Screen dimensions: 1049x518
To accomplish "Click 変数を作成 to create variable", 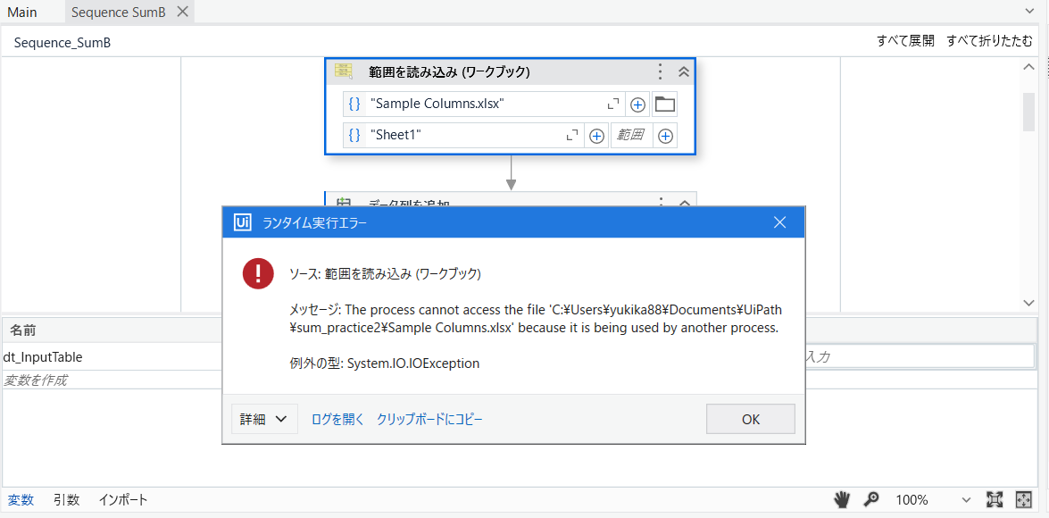I will 35,380.
